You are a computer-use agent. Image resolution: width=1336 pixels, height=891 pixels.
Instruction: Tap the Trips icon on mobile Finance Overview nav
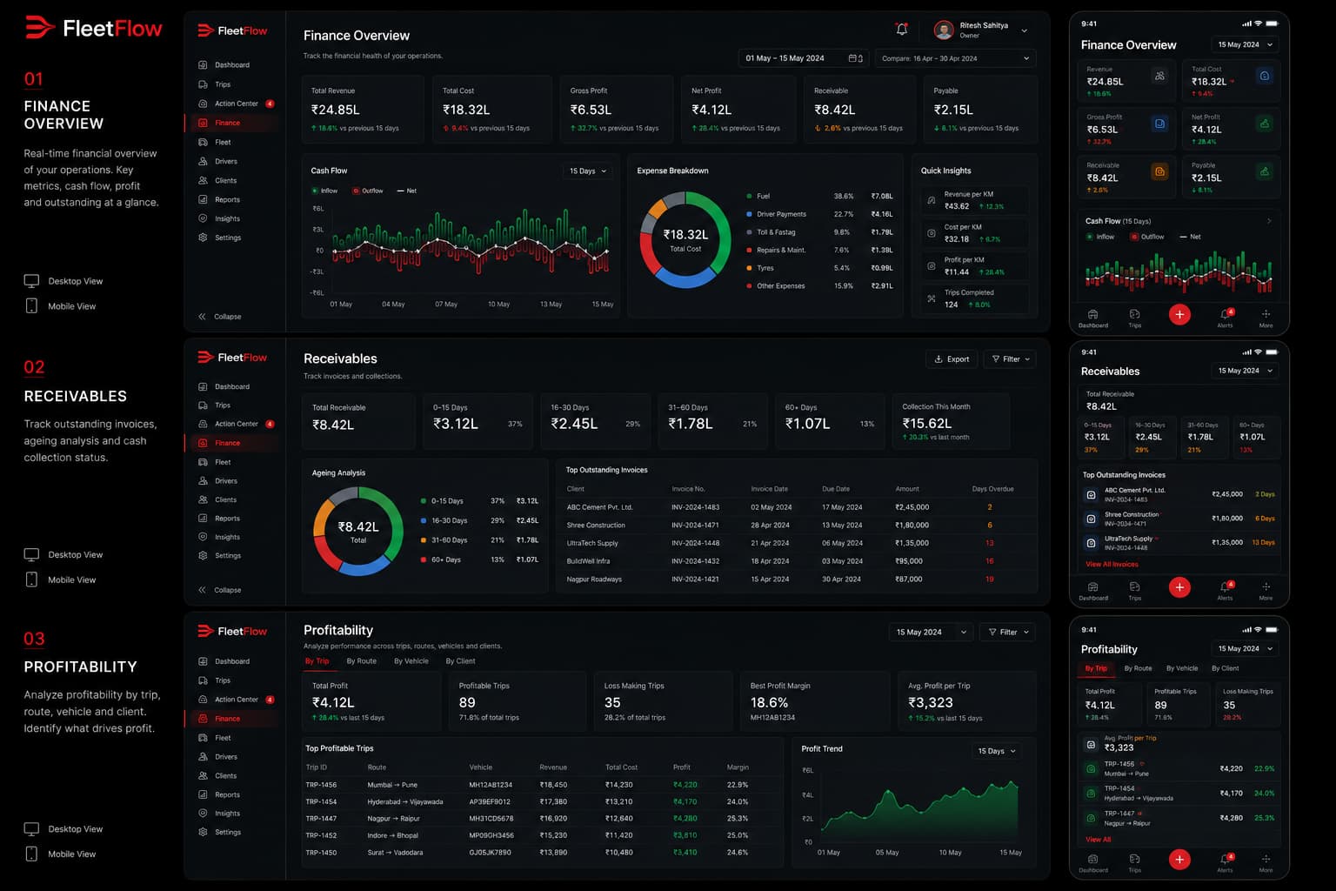(1135, 314)
